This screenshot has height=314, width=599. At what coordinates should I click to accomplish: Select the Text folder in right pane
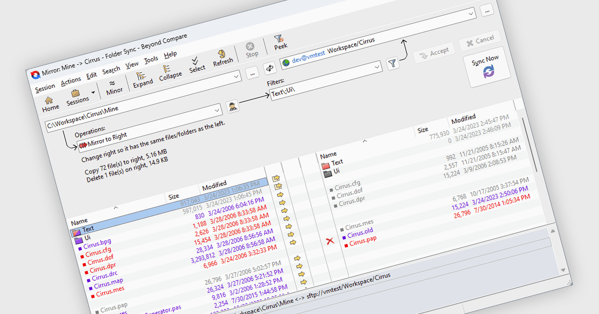(x=337, y=162)
